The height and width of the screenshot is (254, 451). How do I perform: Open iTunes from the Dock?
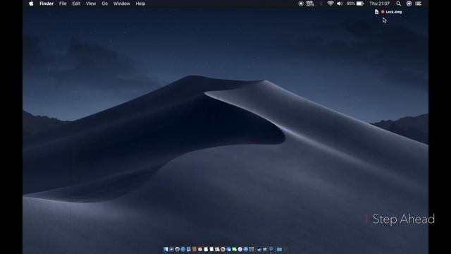click(x=240, y=249)
